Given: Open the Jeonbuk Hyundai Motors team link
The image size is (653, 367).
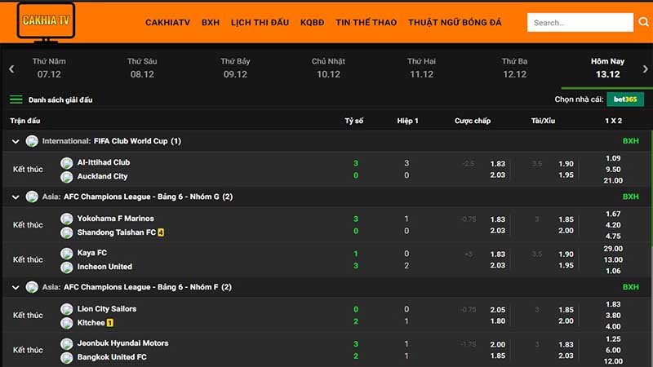Looking at the screenshot, I should 123,343.
